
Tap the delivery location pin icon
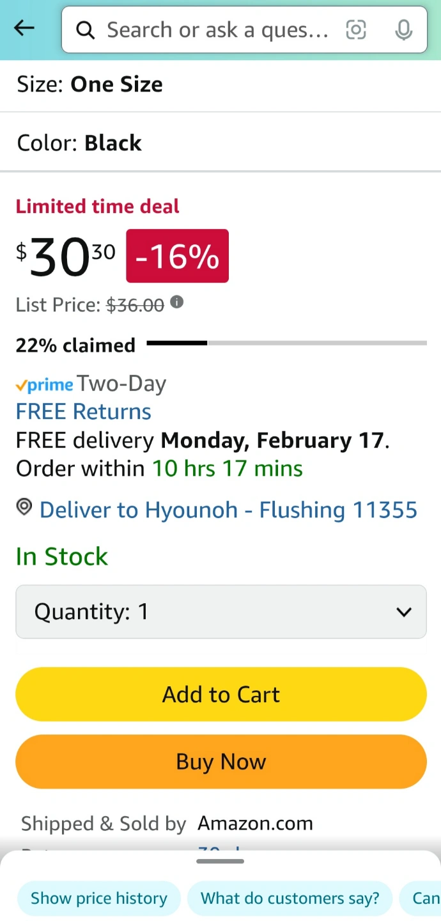(x=24, y=508)
